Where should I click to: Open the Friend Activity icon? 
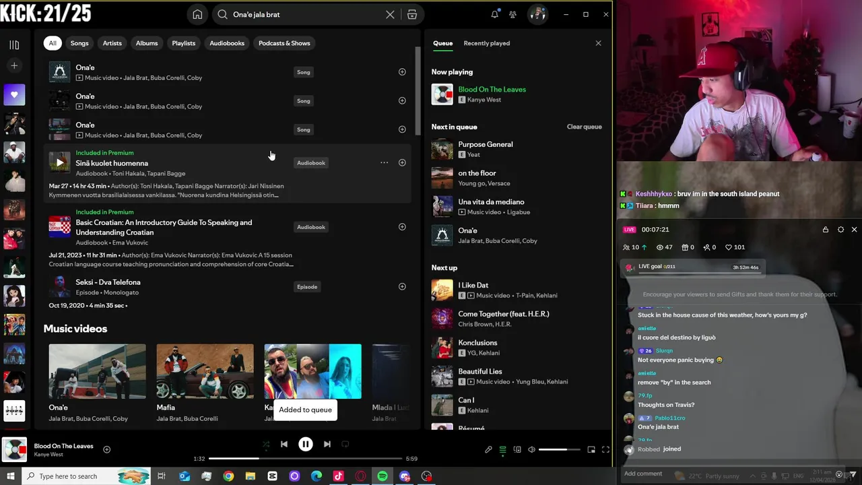click(512, 14)
